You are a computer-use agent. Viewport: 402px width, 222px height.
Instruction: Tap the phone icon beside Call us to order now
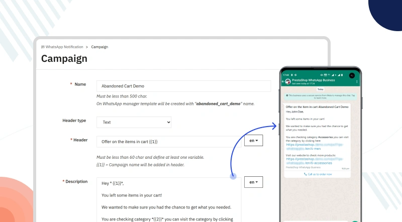[306, 174]
